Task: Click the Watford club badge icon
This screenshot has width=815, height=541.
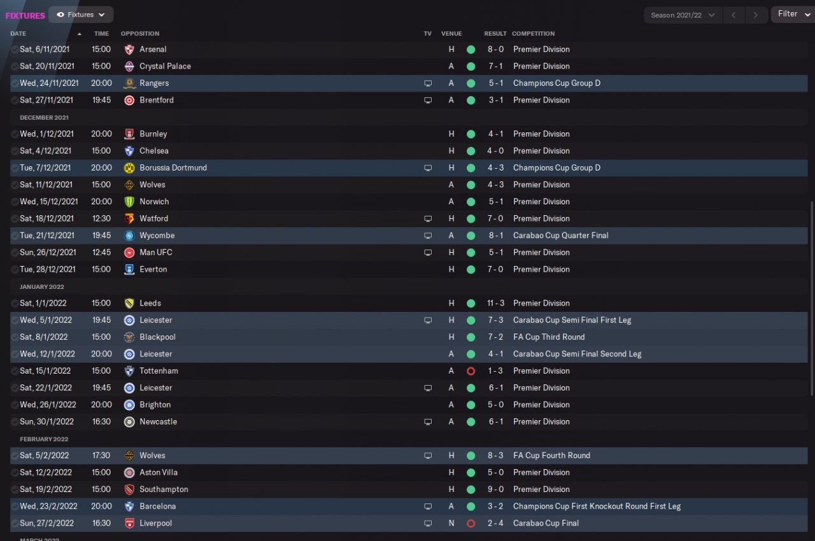Action: pyautogui.click(x=129, y=219)
